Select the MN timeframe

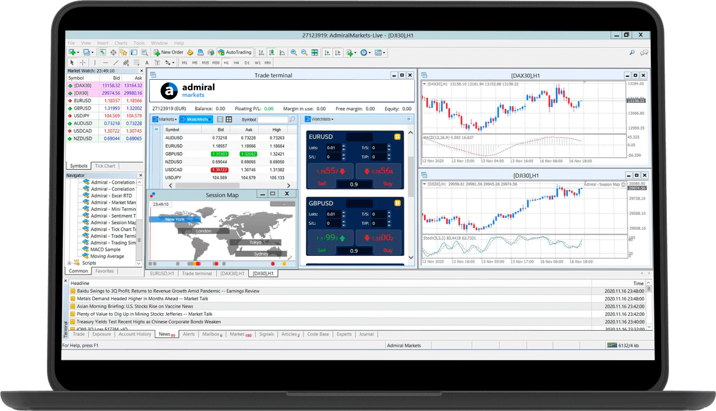click(x=268, y=63)
